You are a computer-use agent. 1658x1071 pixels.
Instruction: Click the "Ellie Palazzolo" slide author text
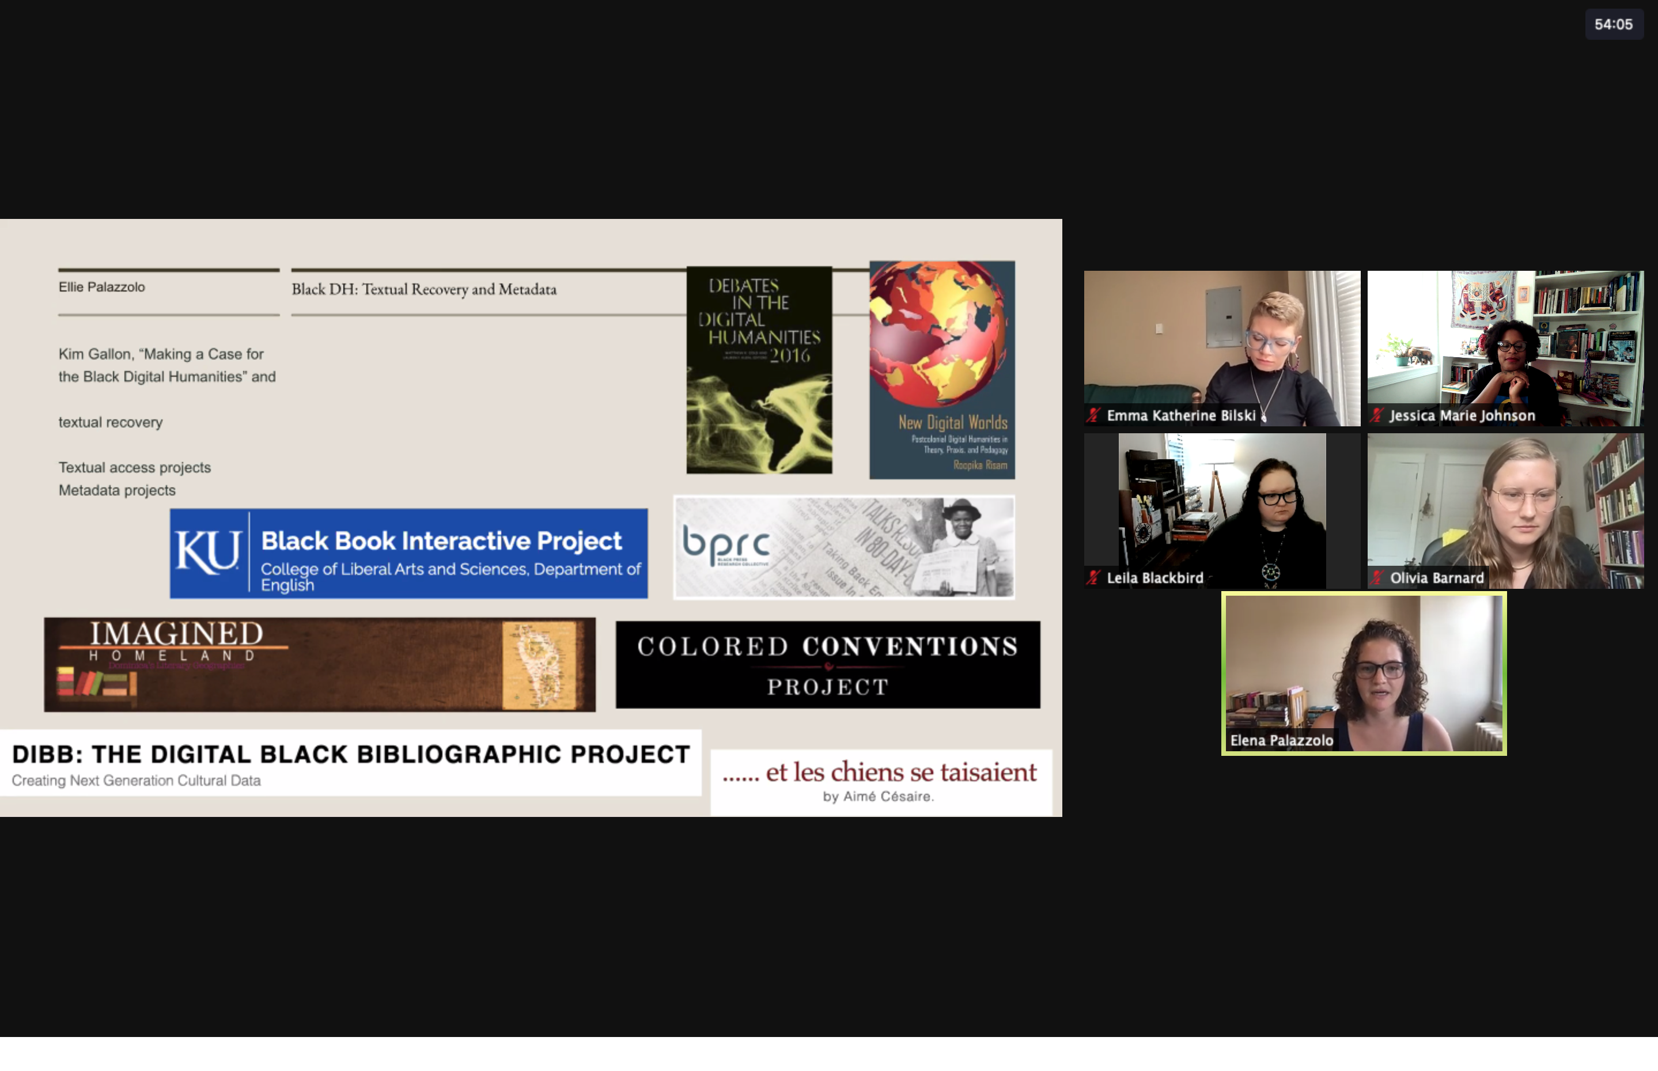[x=101, y=287]
